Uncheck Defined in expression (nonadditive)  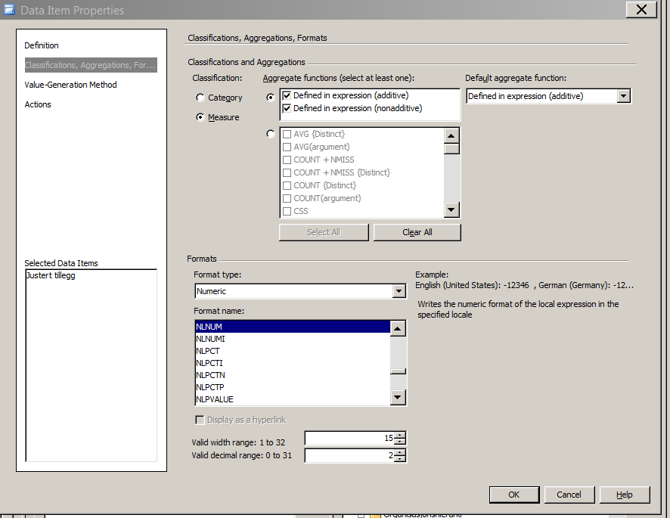(287, 108)
